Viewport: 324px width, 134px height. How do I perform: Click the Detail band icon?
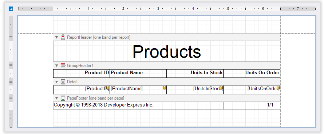pos(63,82)
